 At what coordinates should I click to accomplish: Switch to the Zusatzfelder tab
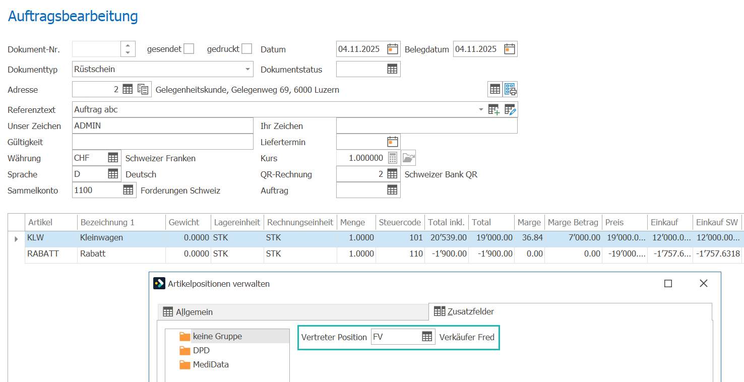pyautogui.click(x=570, y=311)
